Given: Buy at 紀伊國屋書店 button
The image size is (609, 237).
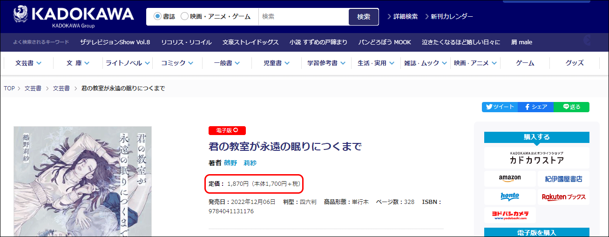Looking at the screenshot, I should click(563, 178).
